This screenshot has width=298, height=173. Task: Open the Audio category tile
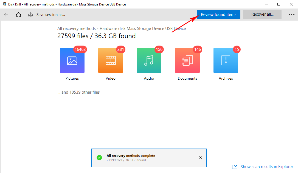[149, 60]
